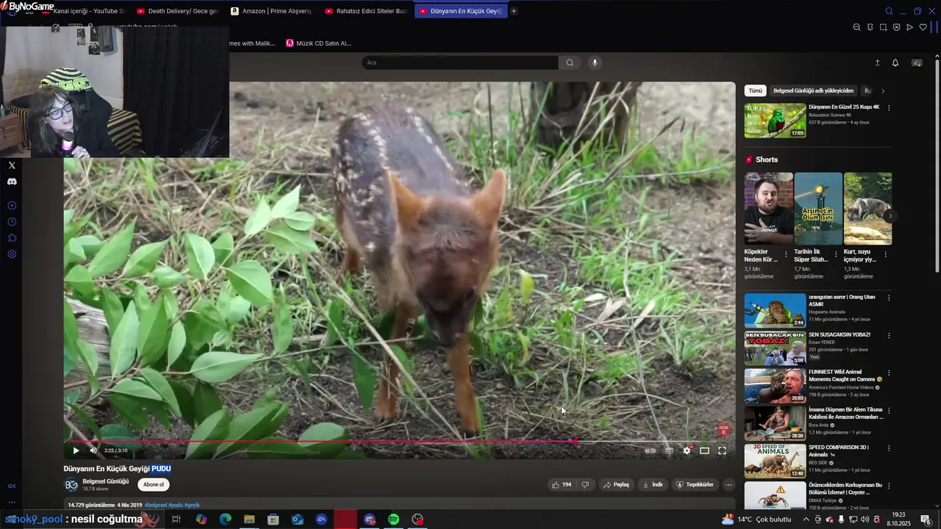Start voice search with microphone icon

click(x=595, y=62)
